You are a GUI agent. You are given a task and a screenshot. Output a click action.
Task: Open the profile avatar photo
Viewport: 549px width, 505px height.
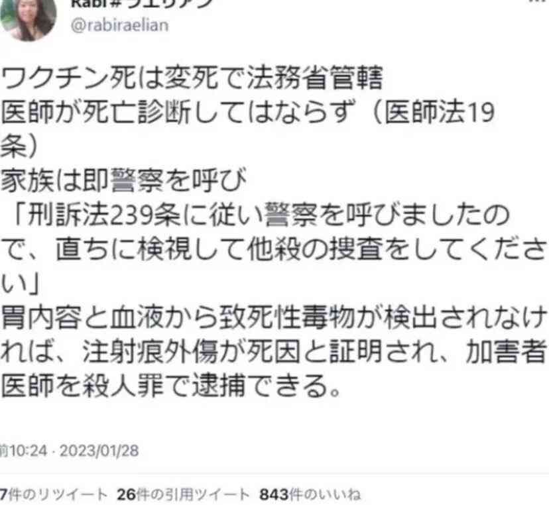point(27,17)
